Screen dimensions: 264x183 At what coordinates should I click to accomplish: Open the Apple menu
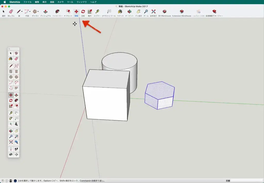(x=5, y=2)
